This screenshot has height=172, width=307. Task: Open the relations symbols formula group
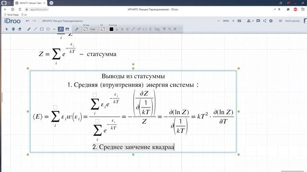(122, 29)
